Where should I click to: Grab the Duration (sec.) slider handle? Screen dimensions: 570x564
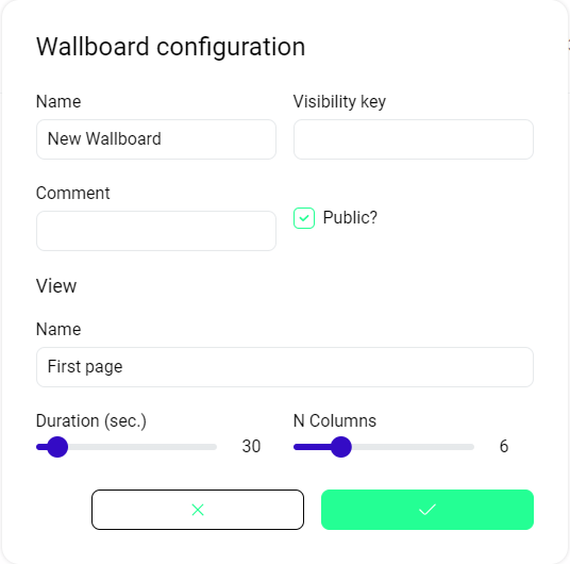pos(58,447)
